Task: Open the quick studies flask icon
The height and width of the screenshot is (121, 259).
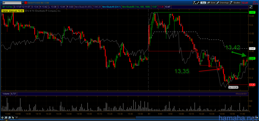Action: (x=195, y=3)
